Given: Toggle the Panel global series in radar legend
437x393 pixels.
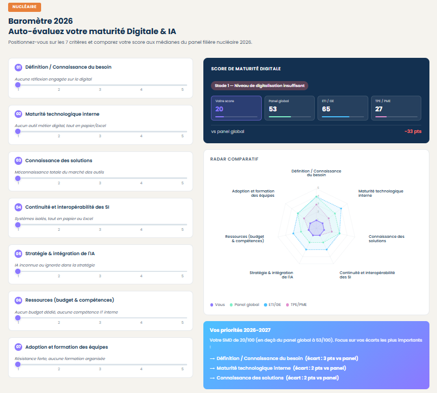Looking at the screenshot, I should pos(244,305).
